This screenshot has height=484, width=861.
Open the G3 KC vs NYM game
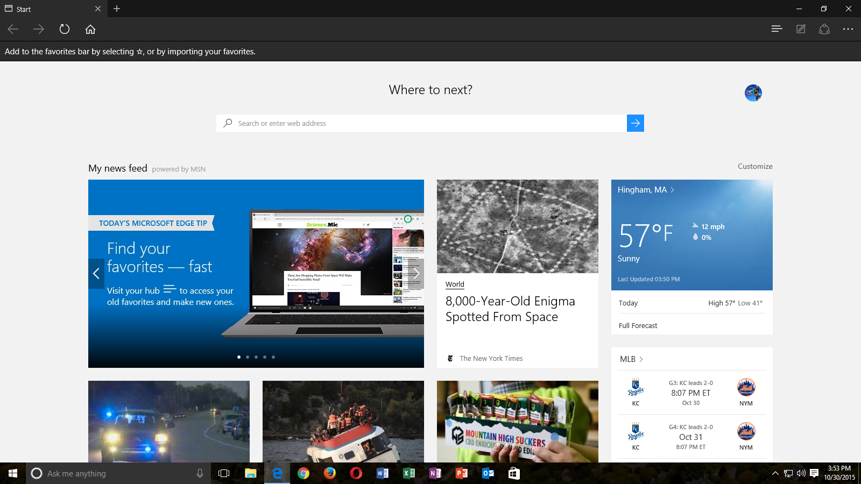691,393
